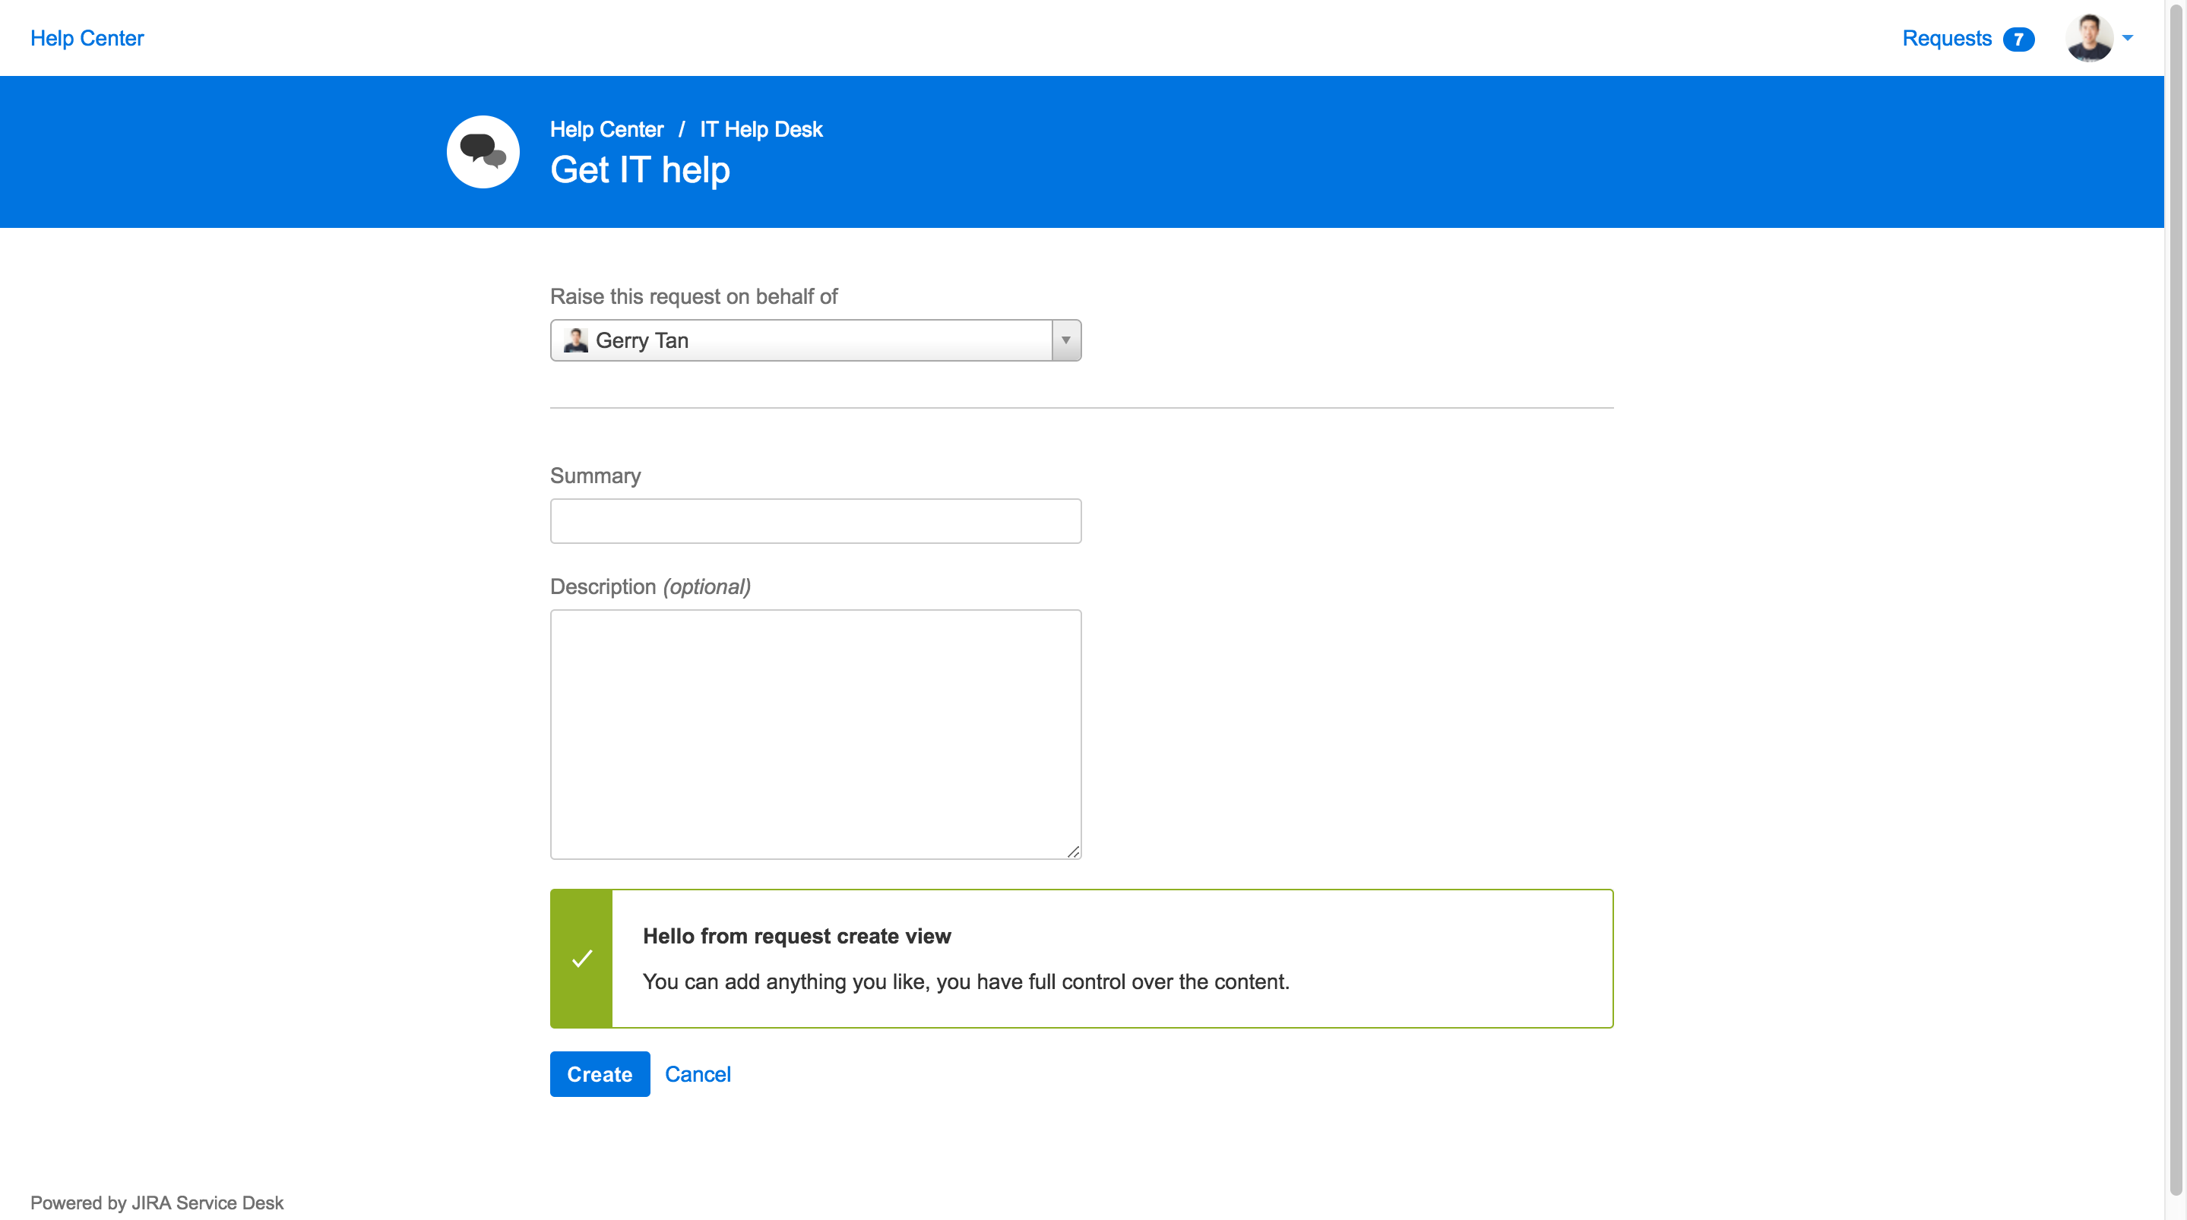Click the 'Get IT help' page title
Viewport: 2187px width, 1220px height.
point(640,170)
